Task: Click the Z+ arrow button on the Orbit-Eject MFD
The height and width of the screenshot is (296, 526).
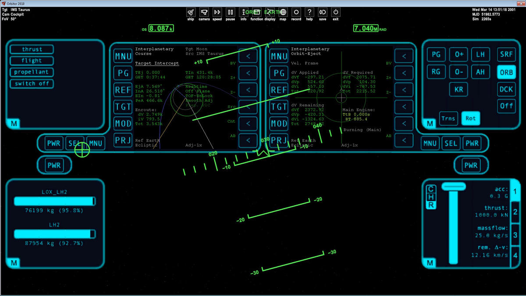Action: coord(404,73)
